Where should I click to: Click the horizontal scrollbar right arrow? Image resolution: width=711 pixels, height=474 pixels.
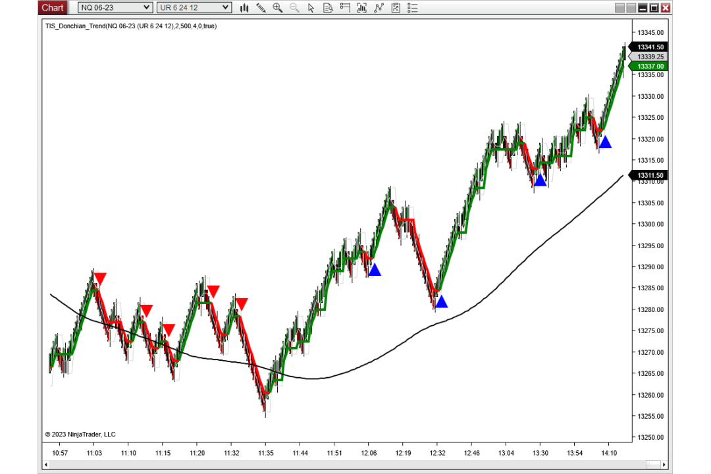[x=664, y=465]
